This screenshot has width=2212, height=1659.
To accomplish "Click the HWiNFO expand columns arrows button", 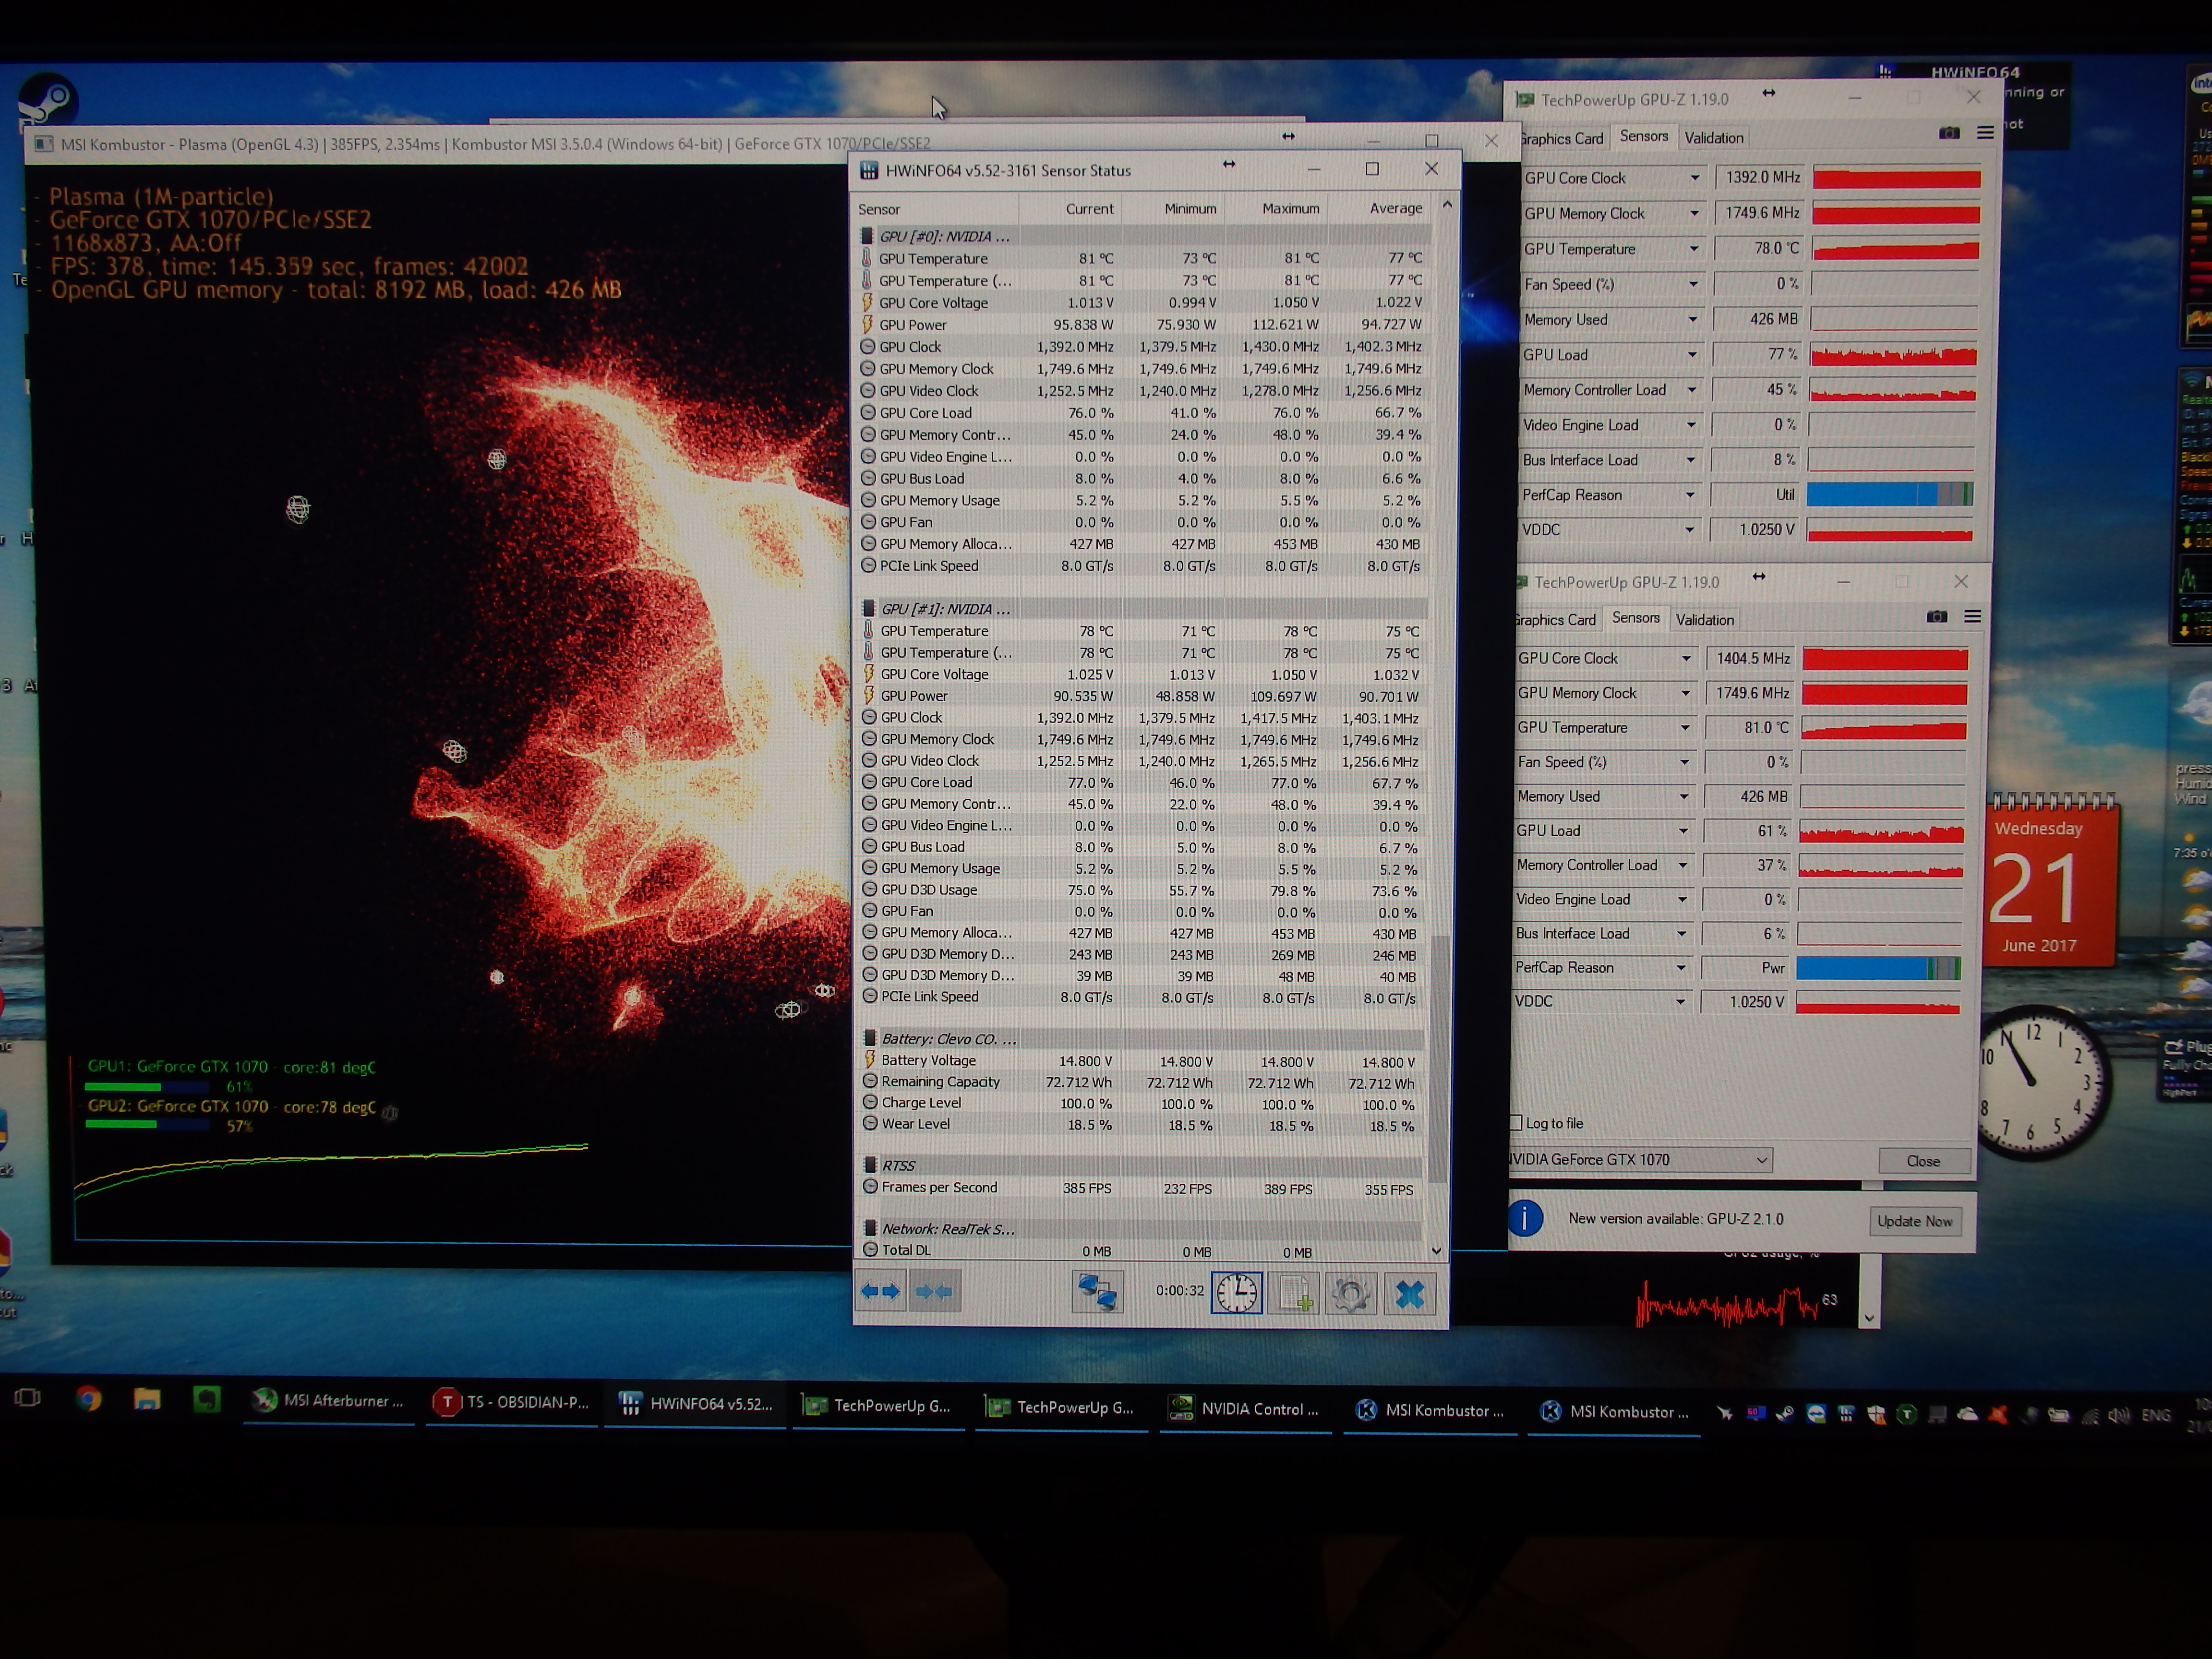I will (880, 1291).
